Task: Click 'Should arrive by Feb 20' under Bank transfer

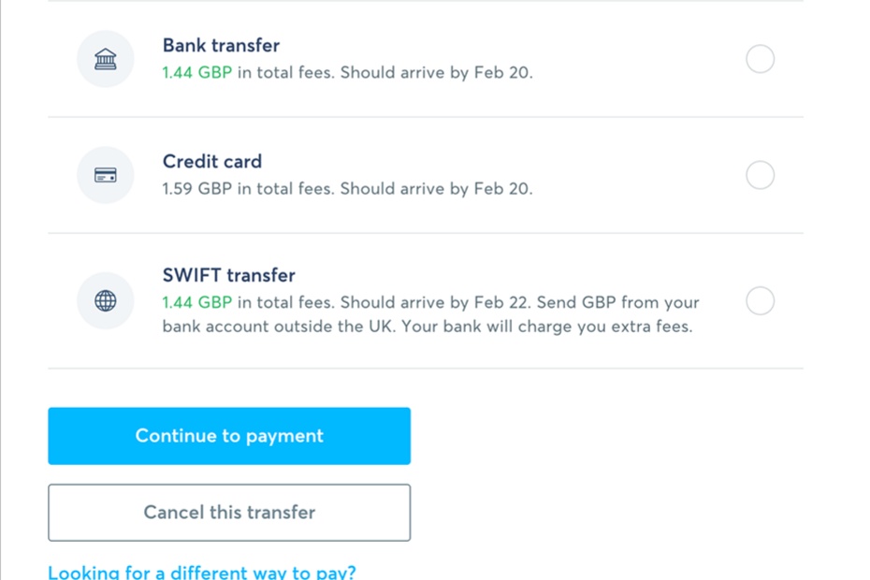Action: tap(436, 73)
